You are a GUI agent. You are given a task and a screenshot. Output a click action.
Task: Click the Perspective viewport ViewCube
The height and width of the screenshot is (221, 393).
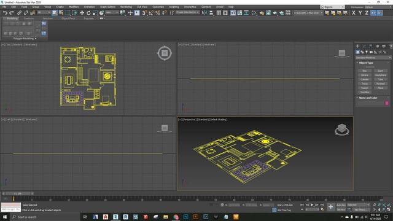(341, 130)
